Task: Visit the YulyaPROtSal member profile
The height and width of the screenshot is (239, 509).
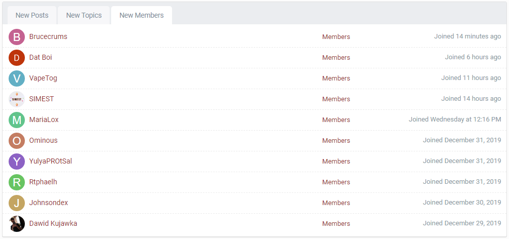Action: click(51, 161)
